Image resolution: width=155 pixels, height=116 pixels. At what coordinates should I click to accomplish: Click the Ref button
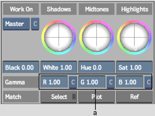(134, 97)
